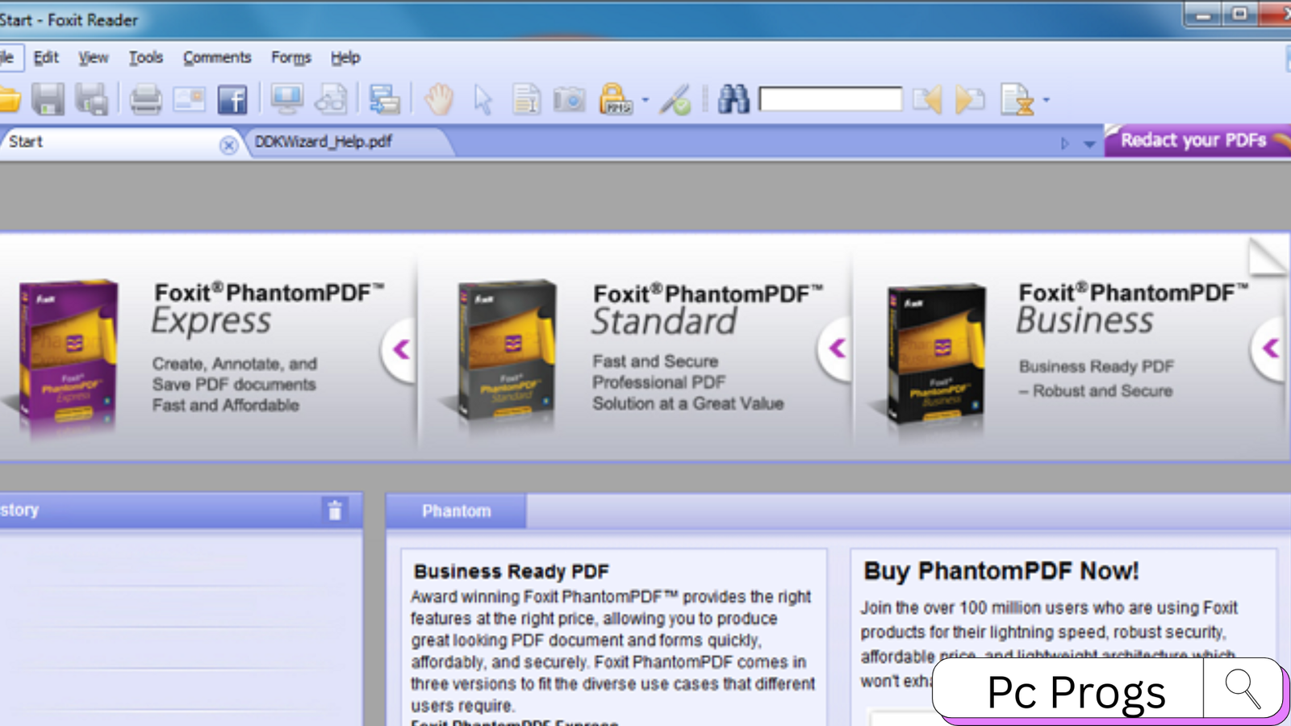Select the arrow Select Annotation tool
The width and height of the screenshot is (1291, 726).
point(483,100)
